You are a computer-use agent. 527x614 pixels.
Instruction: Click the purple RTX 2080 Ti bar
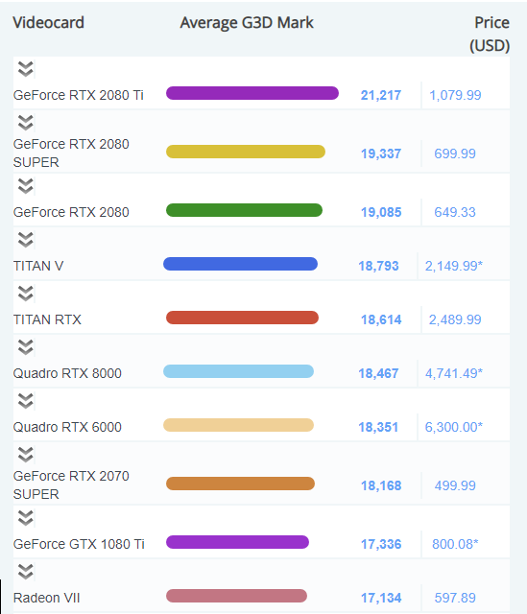252,93
